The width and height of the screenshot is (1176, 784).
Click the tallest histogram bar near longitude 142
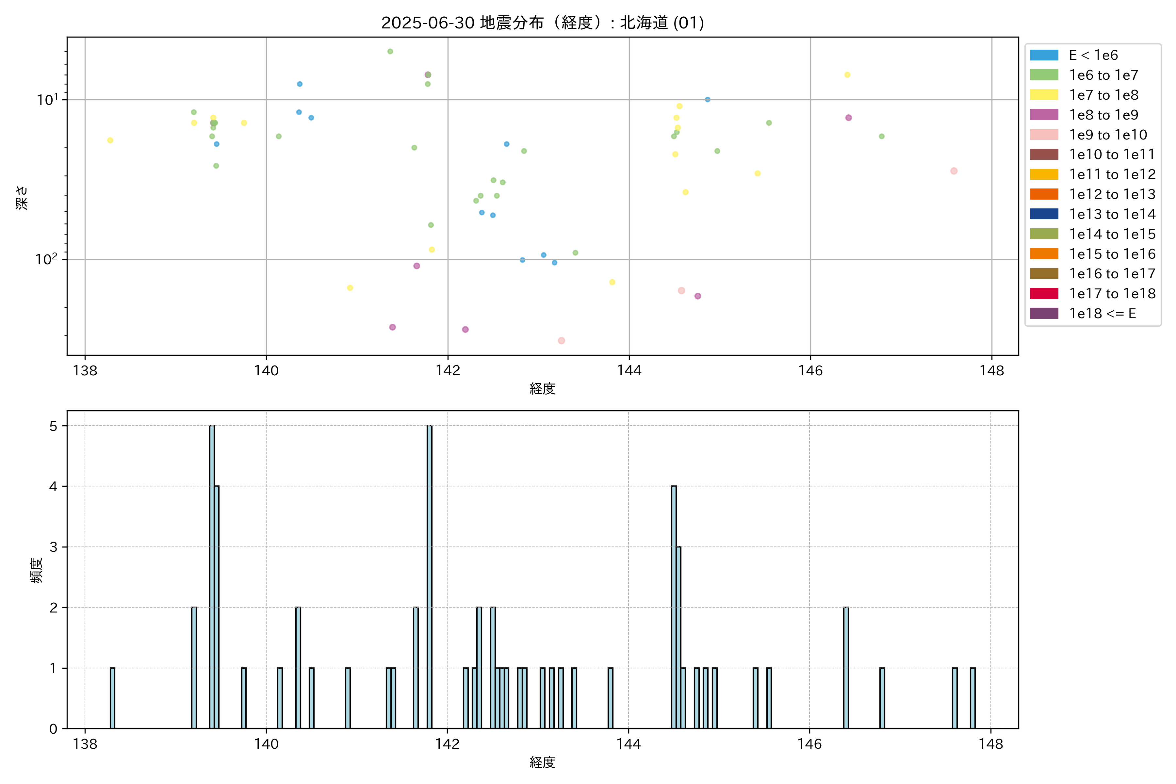430,575
